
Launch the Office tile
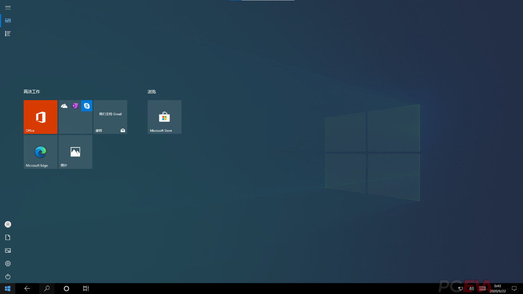[40, 117]
